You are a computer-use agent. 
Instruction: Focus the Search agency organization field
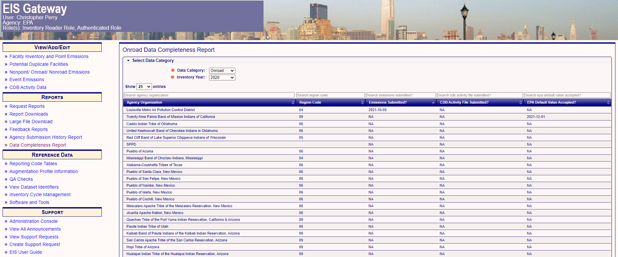(x=209, y=95)
